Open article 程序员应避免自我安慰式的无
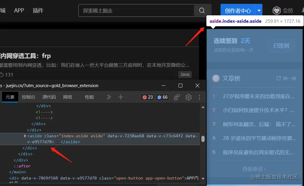This screenshot has width=304, height=186. [x=258, y=152]
